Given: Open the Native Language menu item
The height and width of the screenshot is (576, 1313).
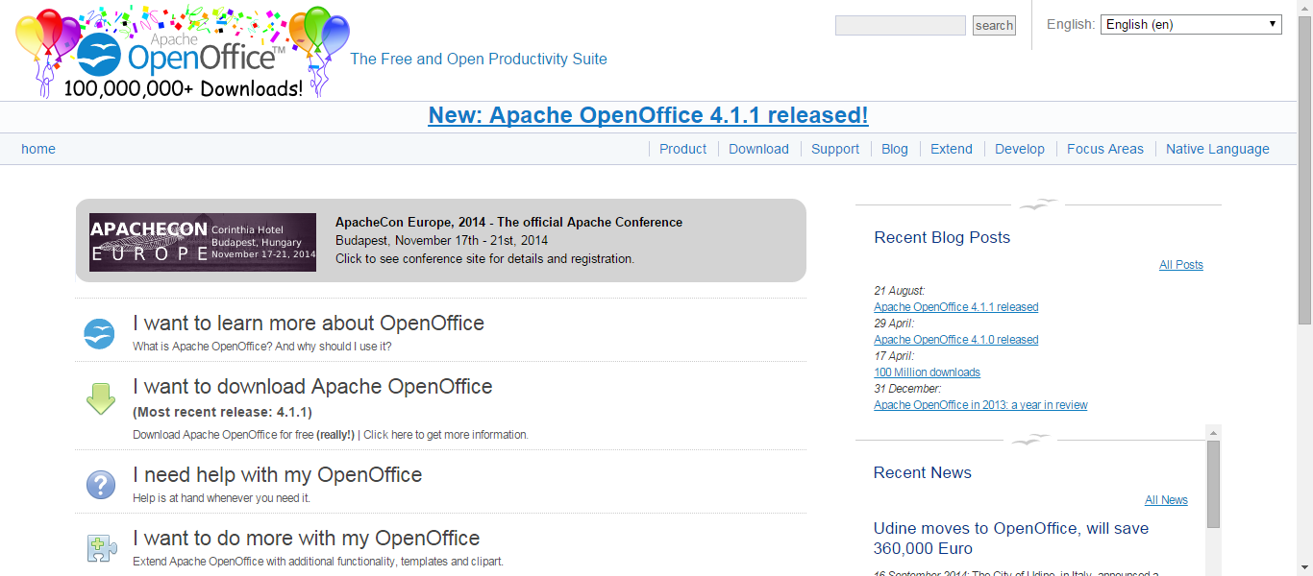Looking at the screenshot, I should pos(1218,149).
